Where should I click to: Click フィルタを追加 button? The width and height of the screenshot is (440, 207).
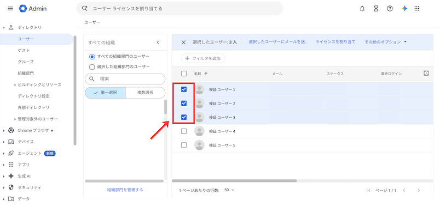[203, 58]
